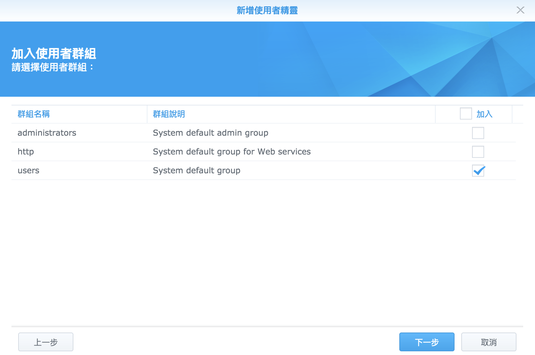Select the administrators group name

47,133
